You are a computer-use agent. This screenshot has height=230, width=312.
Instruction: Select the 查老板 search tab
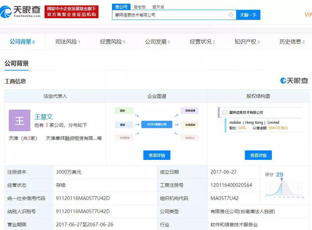click(x=140, y=7)
